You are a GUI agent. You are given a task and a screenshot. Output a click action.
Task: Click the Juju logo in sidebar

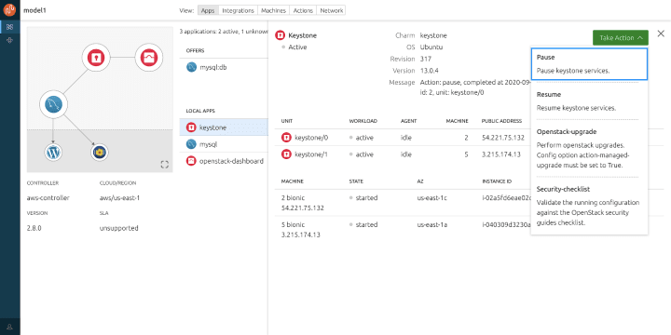[9, 9]
